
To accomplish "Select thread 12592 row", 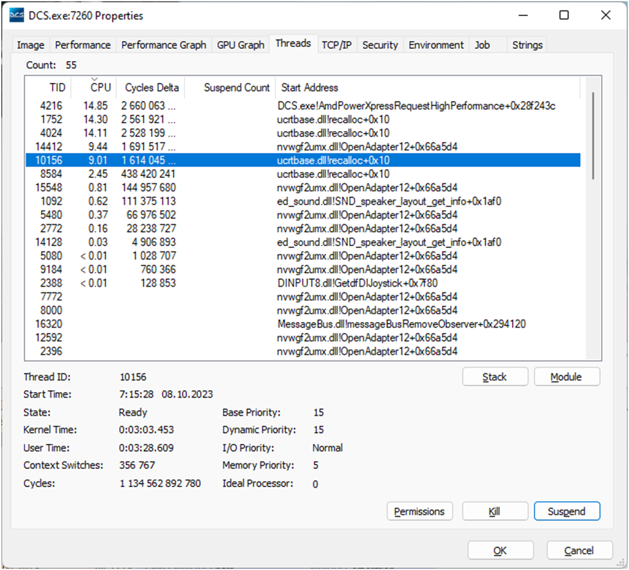I will click(x=303, y=337).
